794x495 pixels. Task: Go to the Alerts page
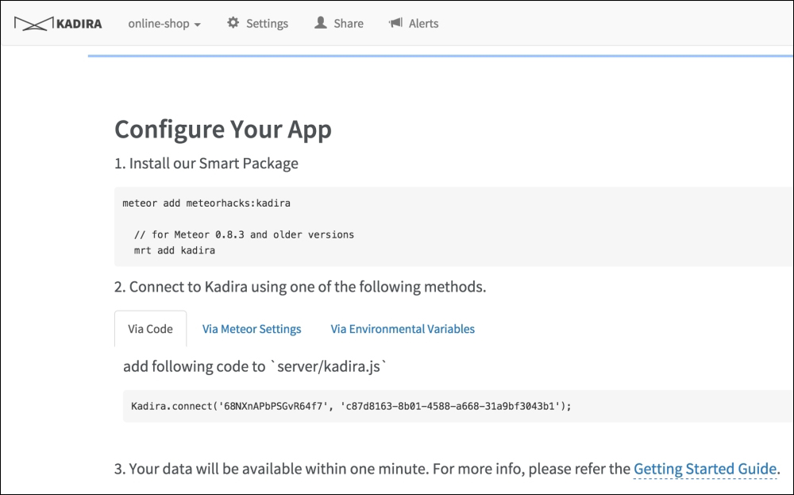(x=413, y=23)
